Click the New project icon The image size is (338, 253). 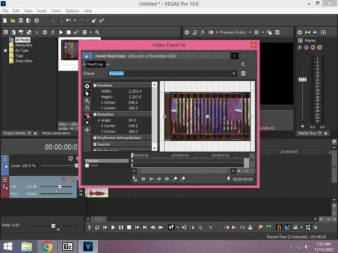(x=5, y=20)
